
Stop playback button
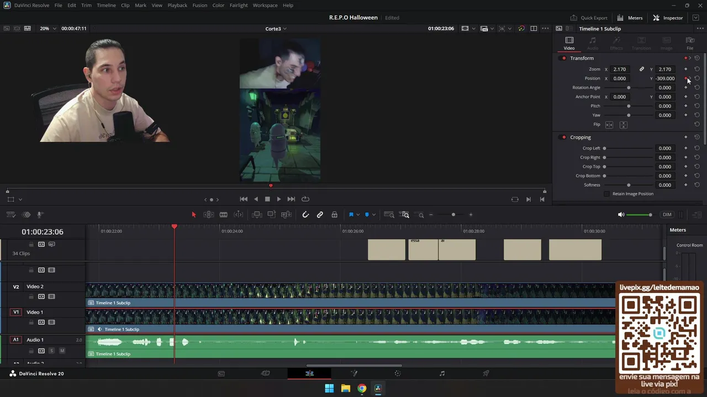tap(267, 199)
